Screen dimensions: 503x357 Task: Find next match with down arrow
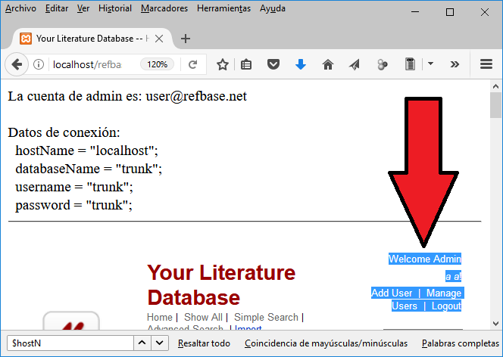(x=159, y=343)
